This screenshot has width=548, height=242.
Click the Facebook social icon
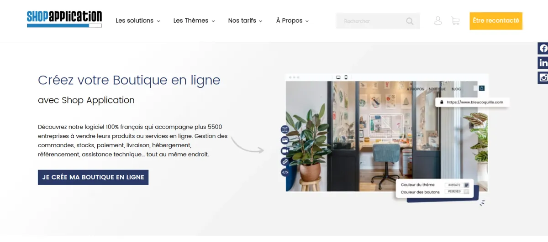pyautogui.click(x=543, y=48)
